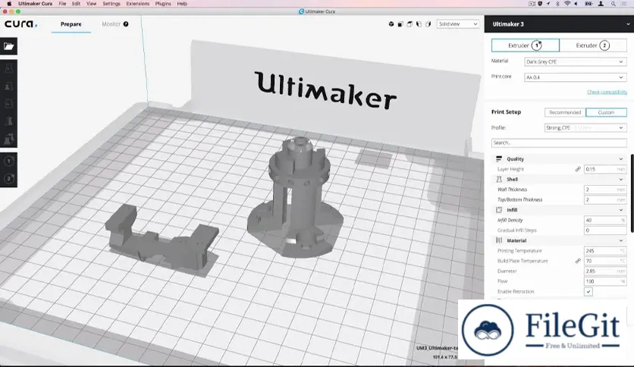Switch to 3D isometric camera view icon
This screenshot has width=634, height=367.
coord(391,24)
